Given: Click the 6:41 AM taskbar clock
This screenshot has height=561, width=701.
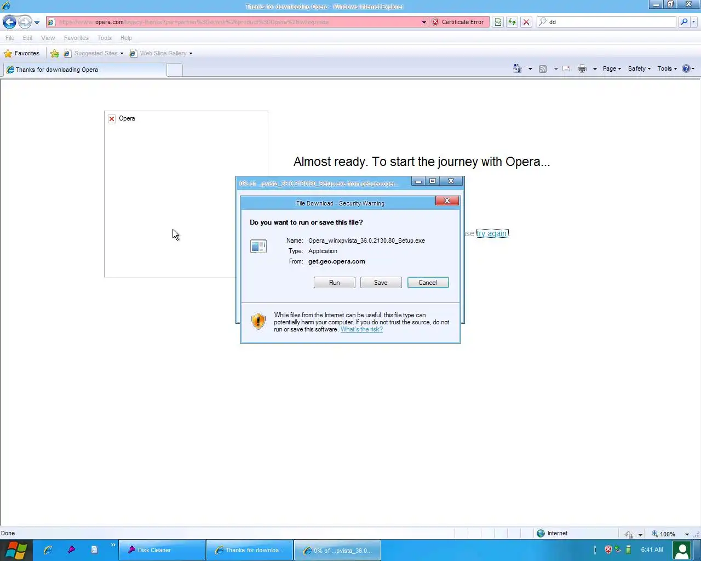Looking at the screenshot, I should 652,549.
